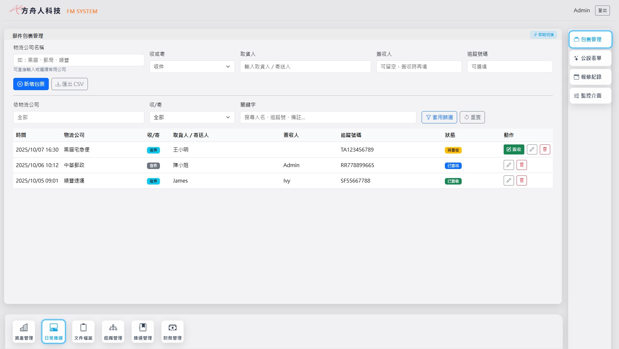Click the 新增包裹 button
This screenshot has height=349, width=619.
pos(31,84)
